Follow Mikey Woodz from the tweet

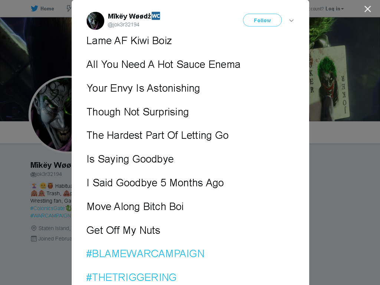(x=262, y=20)
